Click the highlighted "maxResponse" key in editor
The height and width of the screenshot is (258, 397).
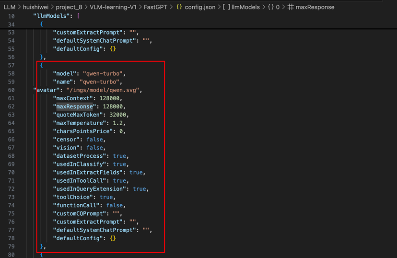[x=73, y=106]
